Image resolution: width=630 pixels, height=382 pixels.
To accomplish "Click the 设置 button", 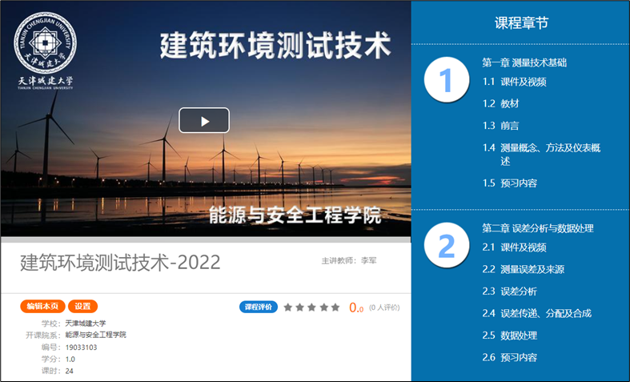I will pos(82,307).
